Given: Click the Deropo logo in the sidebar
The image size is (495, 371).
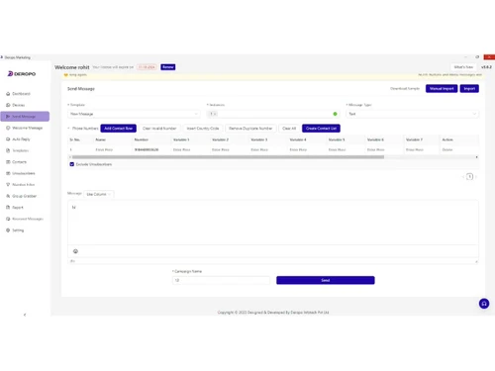Looking at the screenshot, I should tap(22, 74).
